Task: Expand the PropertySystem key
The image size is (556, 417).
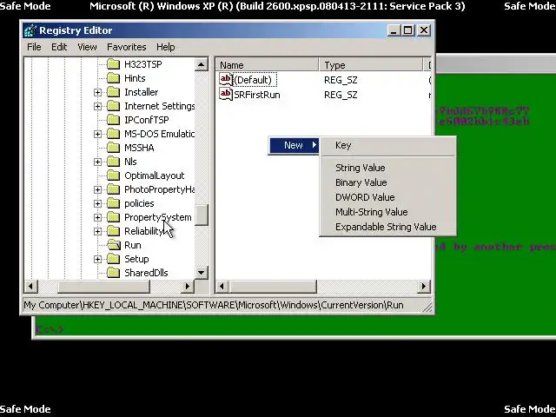Action: 97,217
